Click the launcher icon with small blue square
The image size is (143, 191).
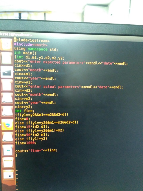(x=8, y=175)
